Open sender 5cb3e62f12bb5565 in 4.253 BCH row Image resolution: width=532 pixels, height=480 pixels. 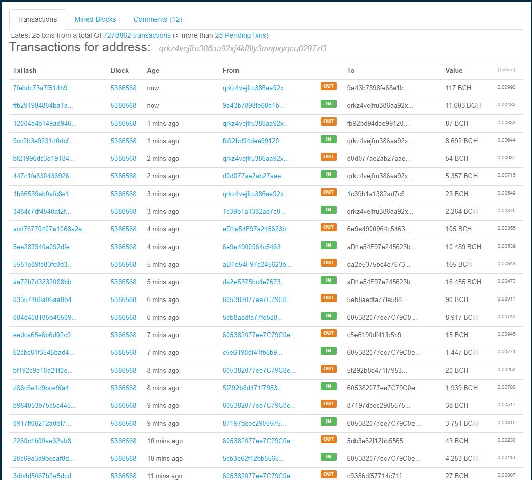click(253, 458)
